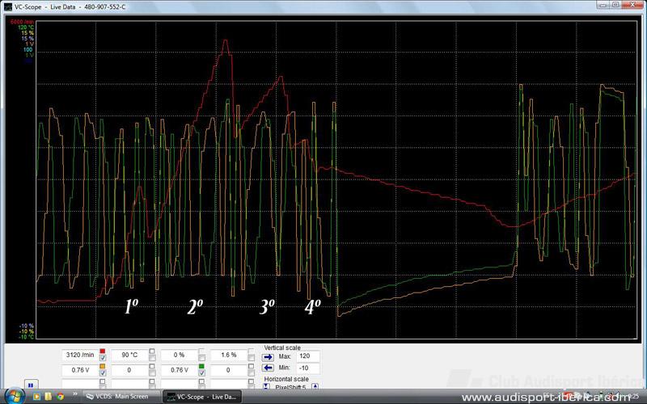This screenshot has width=647, height=404.
Task: Select the green-marked 0.76 V value box
Action: [x=179, y=370]
